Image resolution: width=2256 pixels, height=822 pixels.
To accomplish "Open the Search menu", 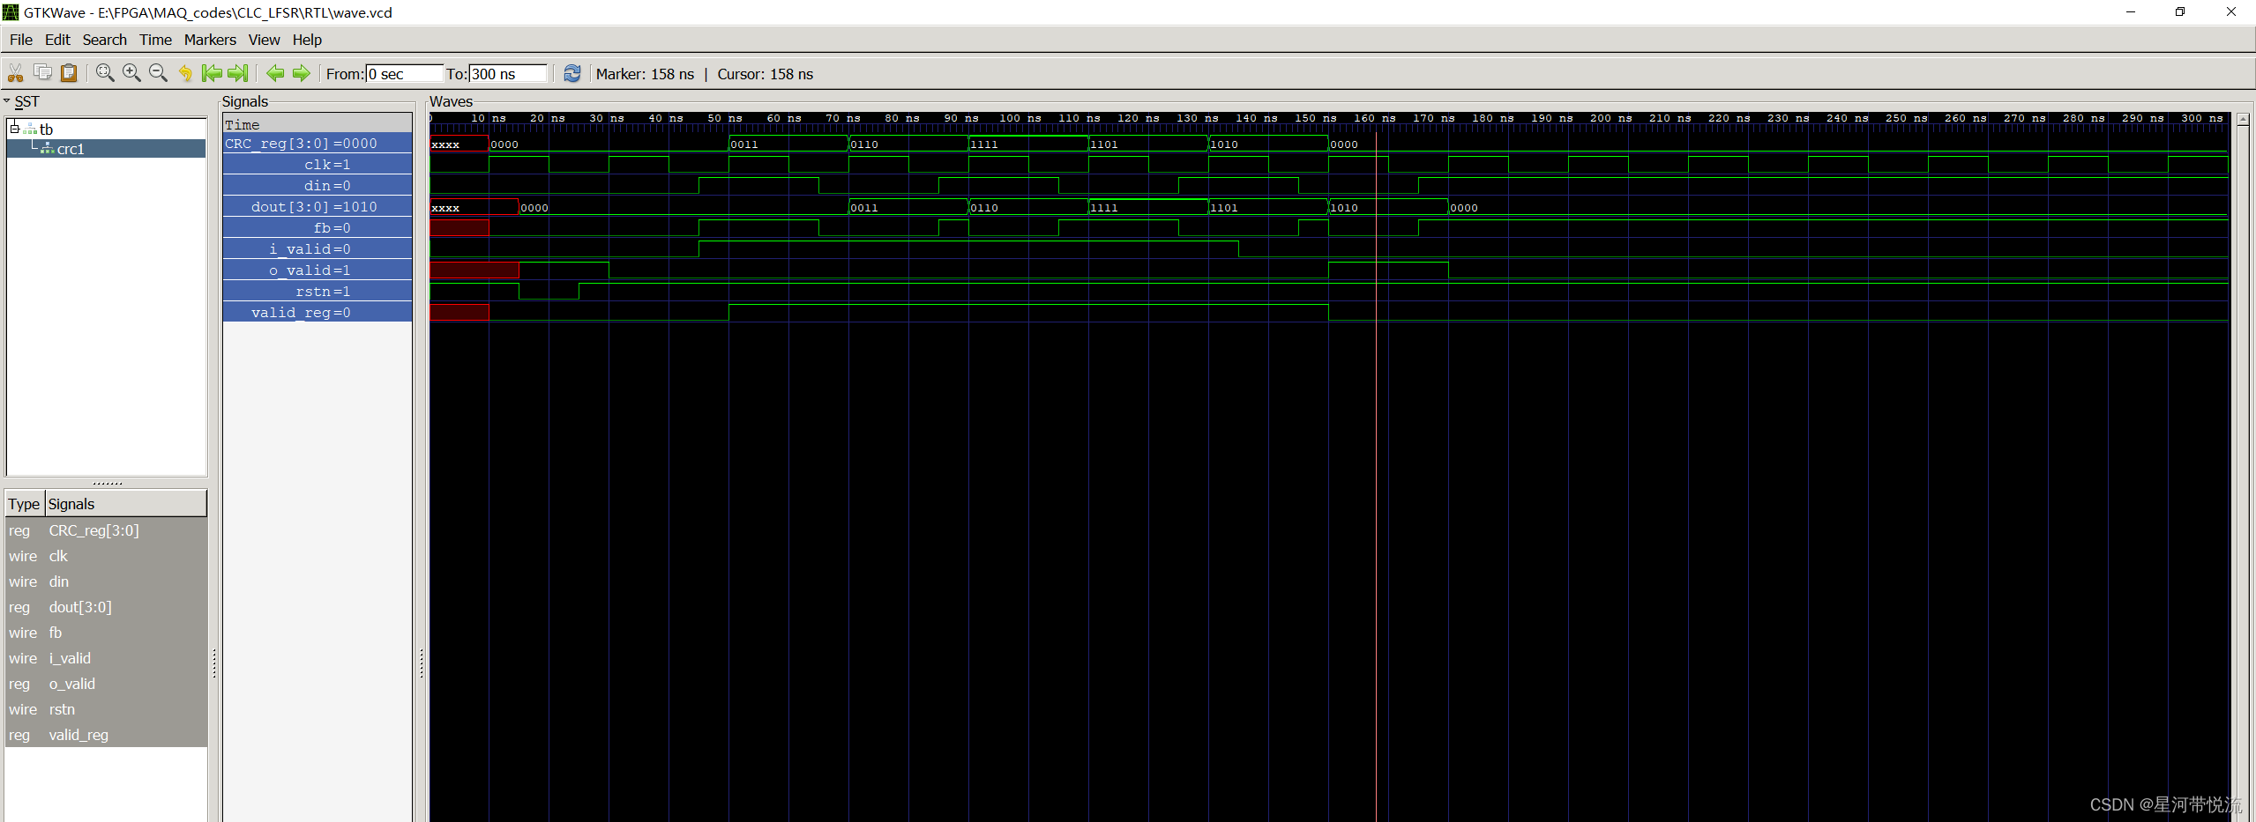I will click(105, 40).
